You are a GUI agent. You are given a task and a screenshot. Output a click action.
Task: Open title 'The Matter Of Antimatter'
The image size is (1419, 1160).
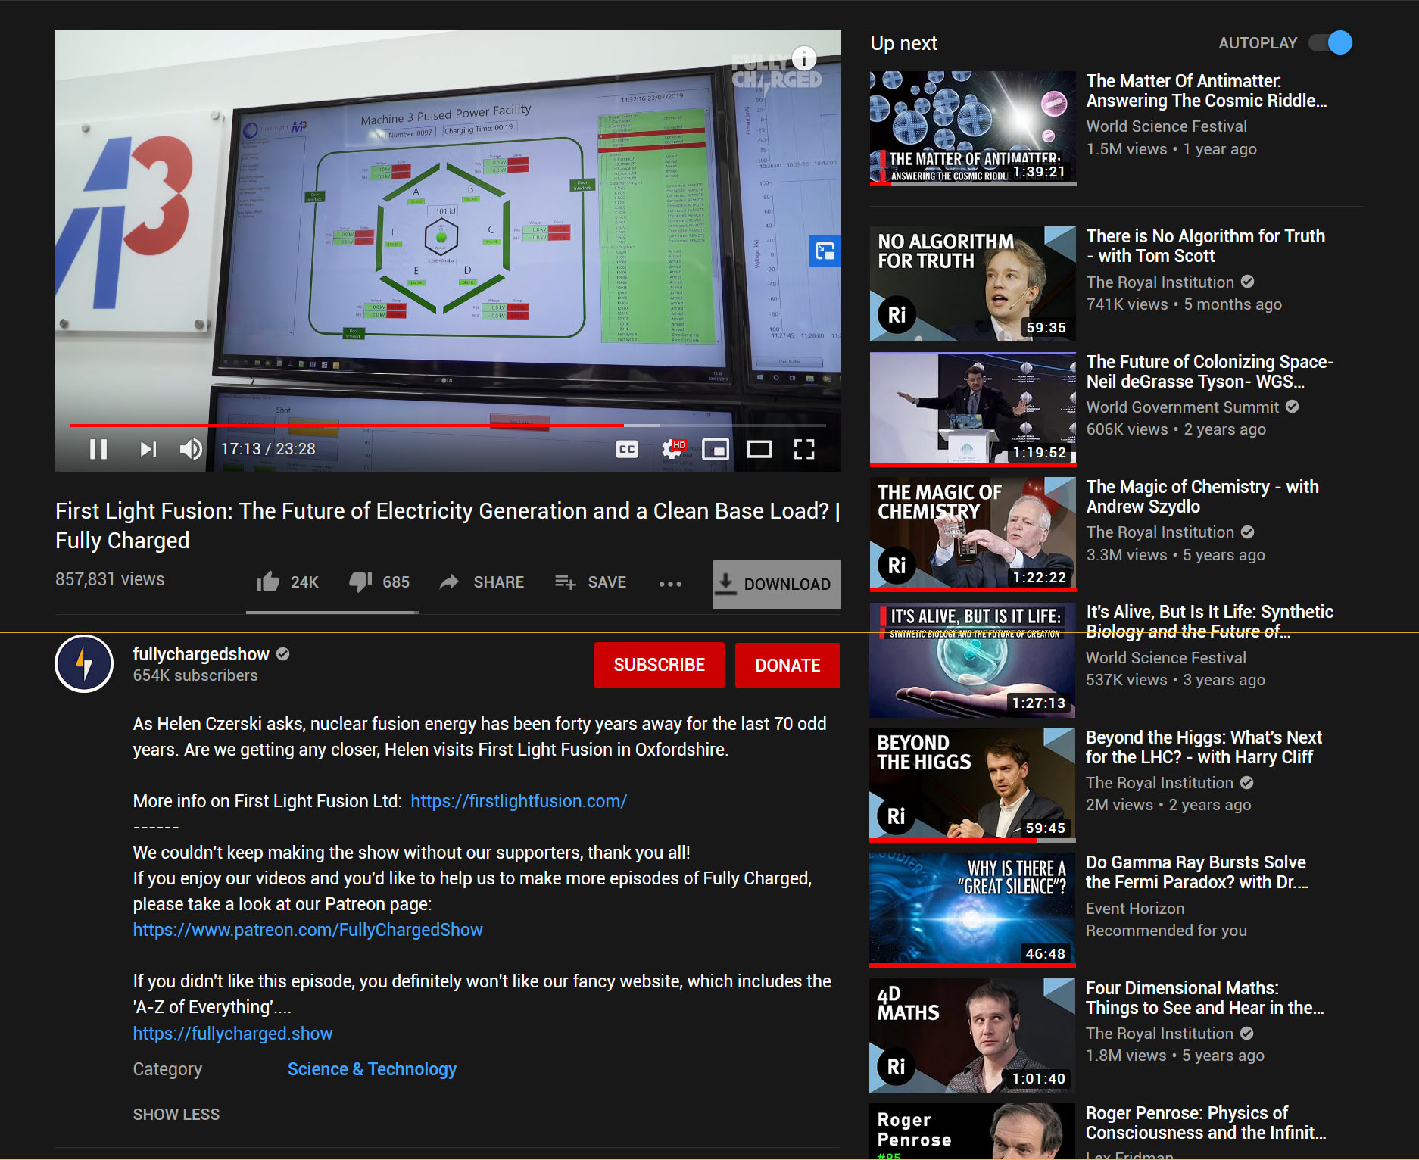[x=1206, y=91]
